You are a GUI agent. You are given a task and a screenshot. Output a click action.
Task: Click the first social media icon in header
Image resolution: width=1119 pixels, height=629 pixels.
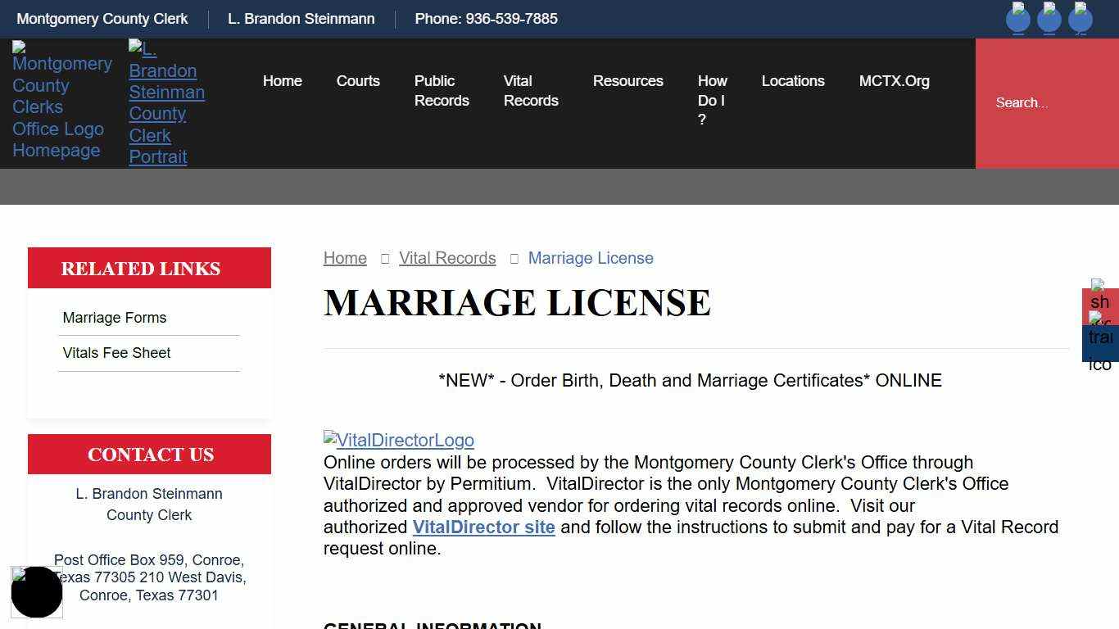click(1017, 18)
